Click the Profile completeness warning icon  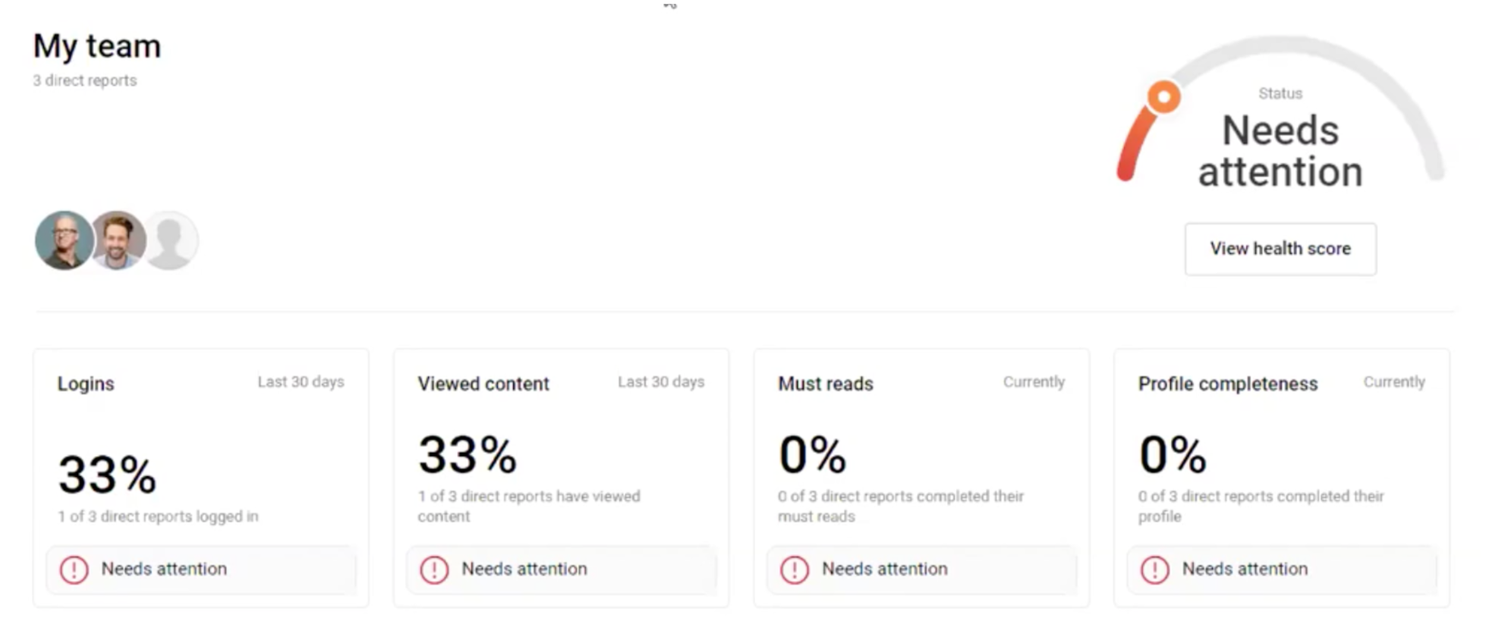[1154, 570]
